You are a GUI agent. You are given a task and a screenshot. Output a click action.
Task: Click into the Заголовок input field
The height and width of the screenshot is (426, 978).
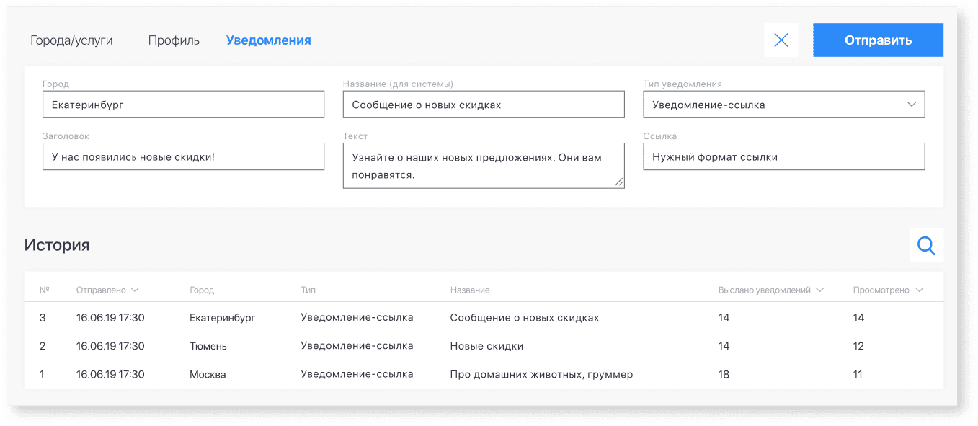tap(183, 156)
